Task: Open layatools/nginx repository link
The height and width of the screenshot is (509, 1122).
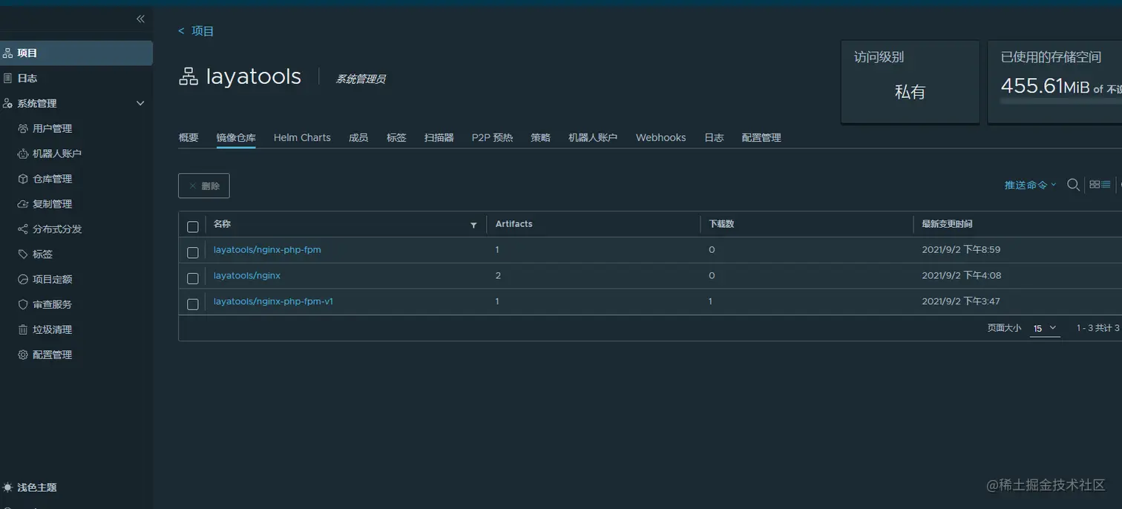Action: point(247,276)
